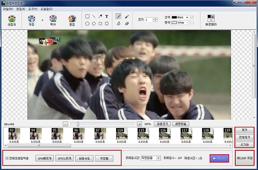The height and width of the screenshot is (170, 258).
Task: Click the 저장 save icon
Action: tap(32, 20)
